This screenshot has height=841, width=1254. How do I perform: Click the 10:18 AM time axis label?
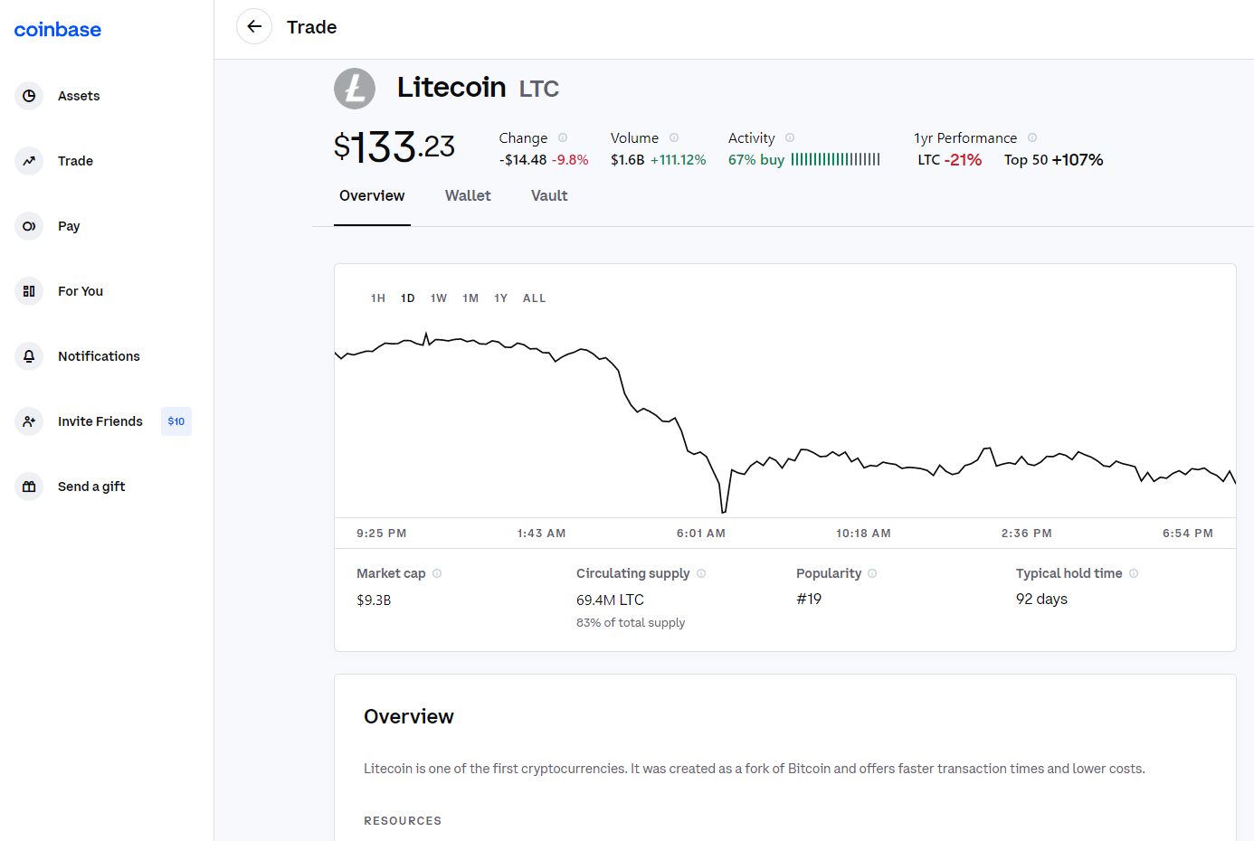point(863,534)
